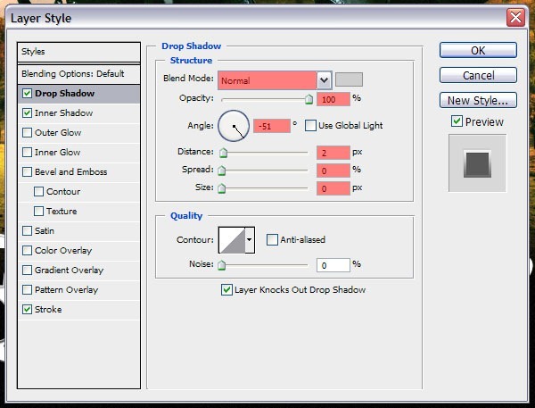Click the New Style button

(478, 101)
